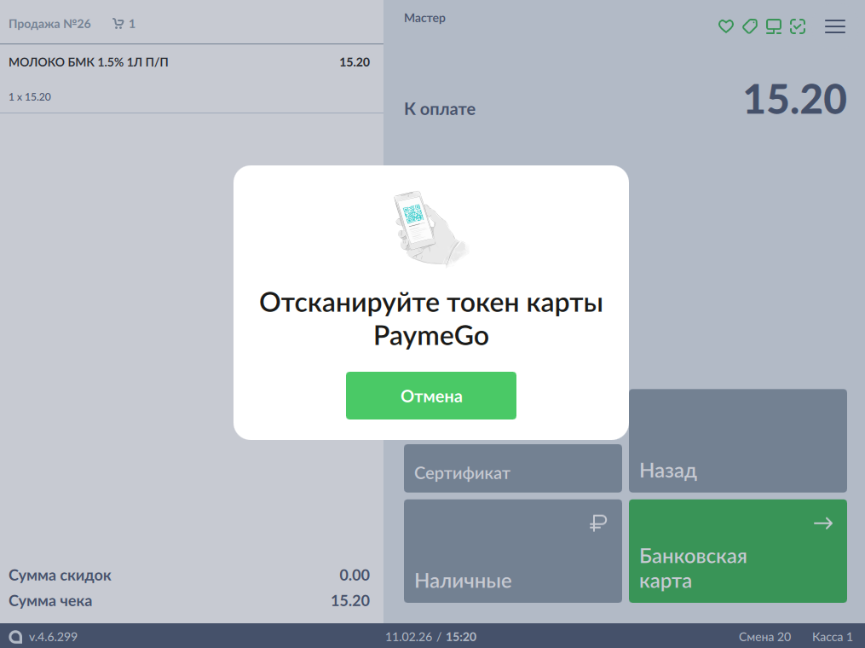
Task: Click the price tag status icon
Action: (750, 26)
